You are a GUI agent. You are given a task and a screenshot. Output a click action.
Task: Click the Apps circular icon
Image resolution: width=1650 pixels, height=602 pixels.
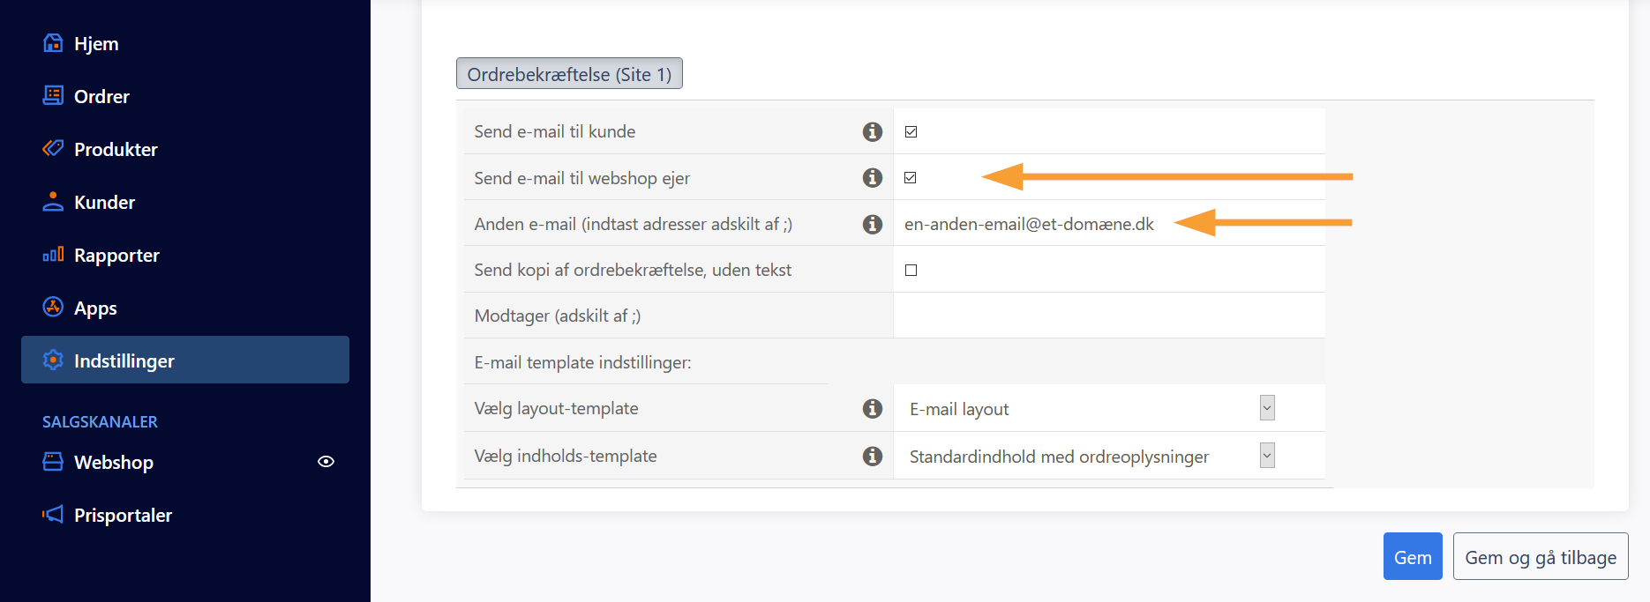[x=53, y=307]
